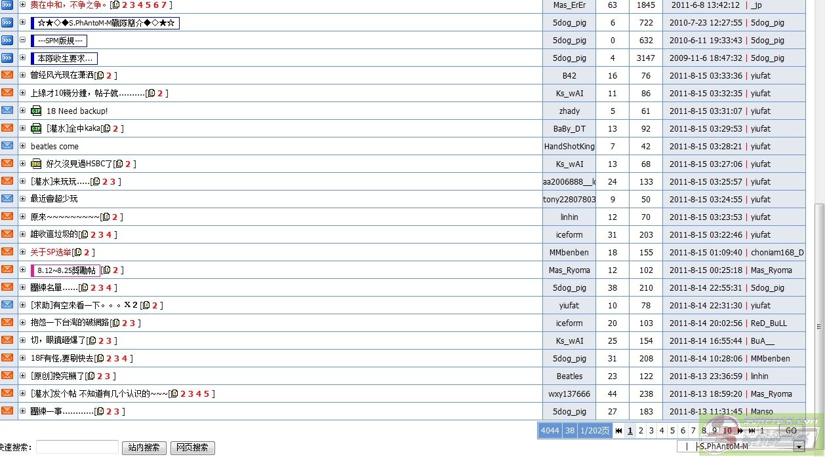
Task: Click the quick search text field
Action: tap(77, 447)
